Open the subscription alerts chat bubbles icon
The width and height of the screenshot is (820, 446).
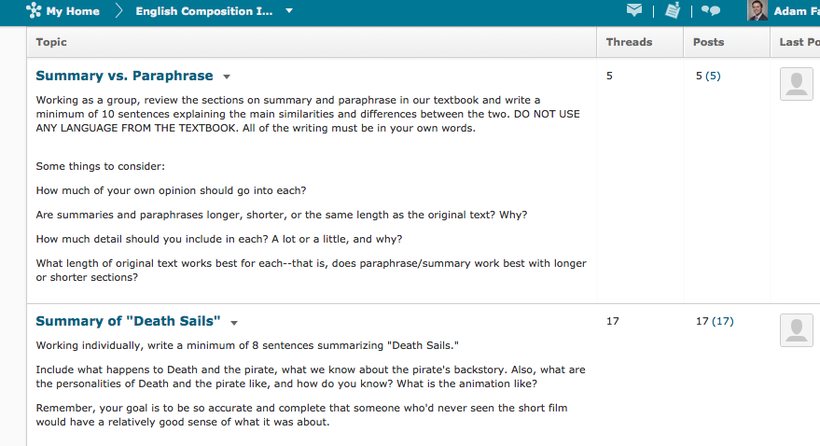coord(711,11)
